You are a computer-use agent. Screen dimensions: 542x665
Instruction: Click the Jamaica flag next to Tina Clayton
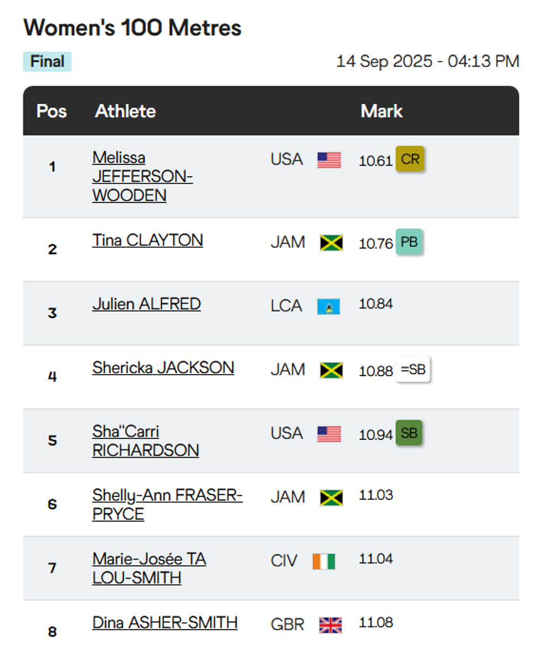pos(331,243)
